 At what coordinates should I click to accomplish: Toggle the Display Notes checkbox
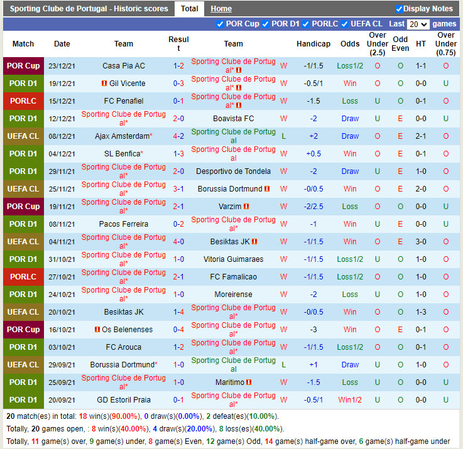tap(399, 9)
